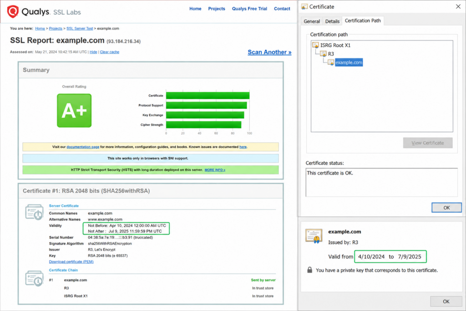Click Download certificate (PEM) link

click(71, 262)
